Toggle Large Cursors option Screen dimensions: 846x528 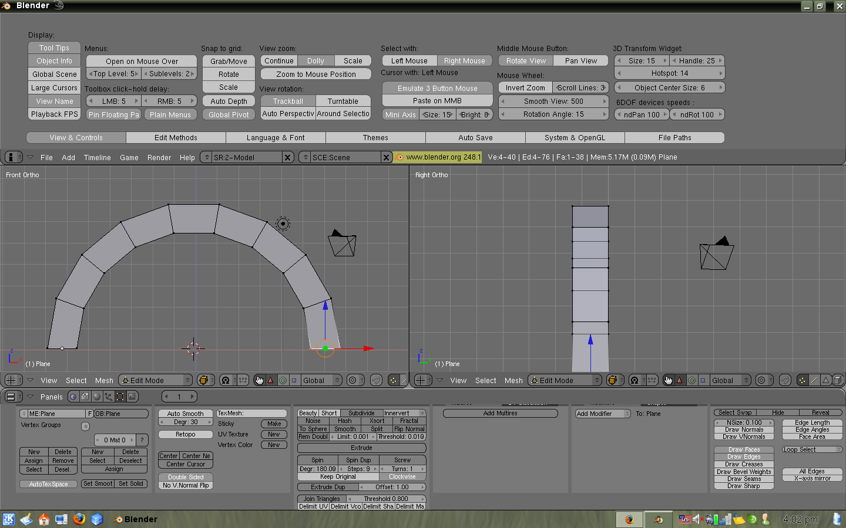tap(54, 88)
